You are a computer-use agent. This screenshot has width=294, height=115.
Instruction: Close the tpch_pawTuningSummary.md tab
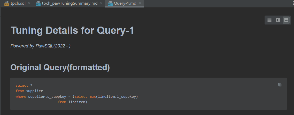coord(101,3)
